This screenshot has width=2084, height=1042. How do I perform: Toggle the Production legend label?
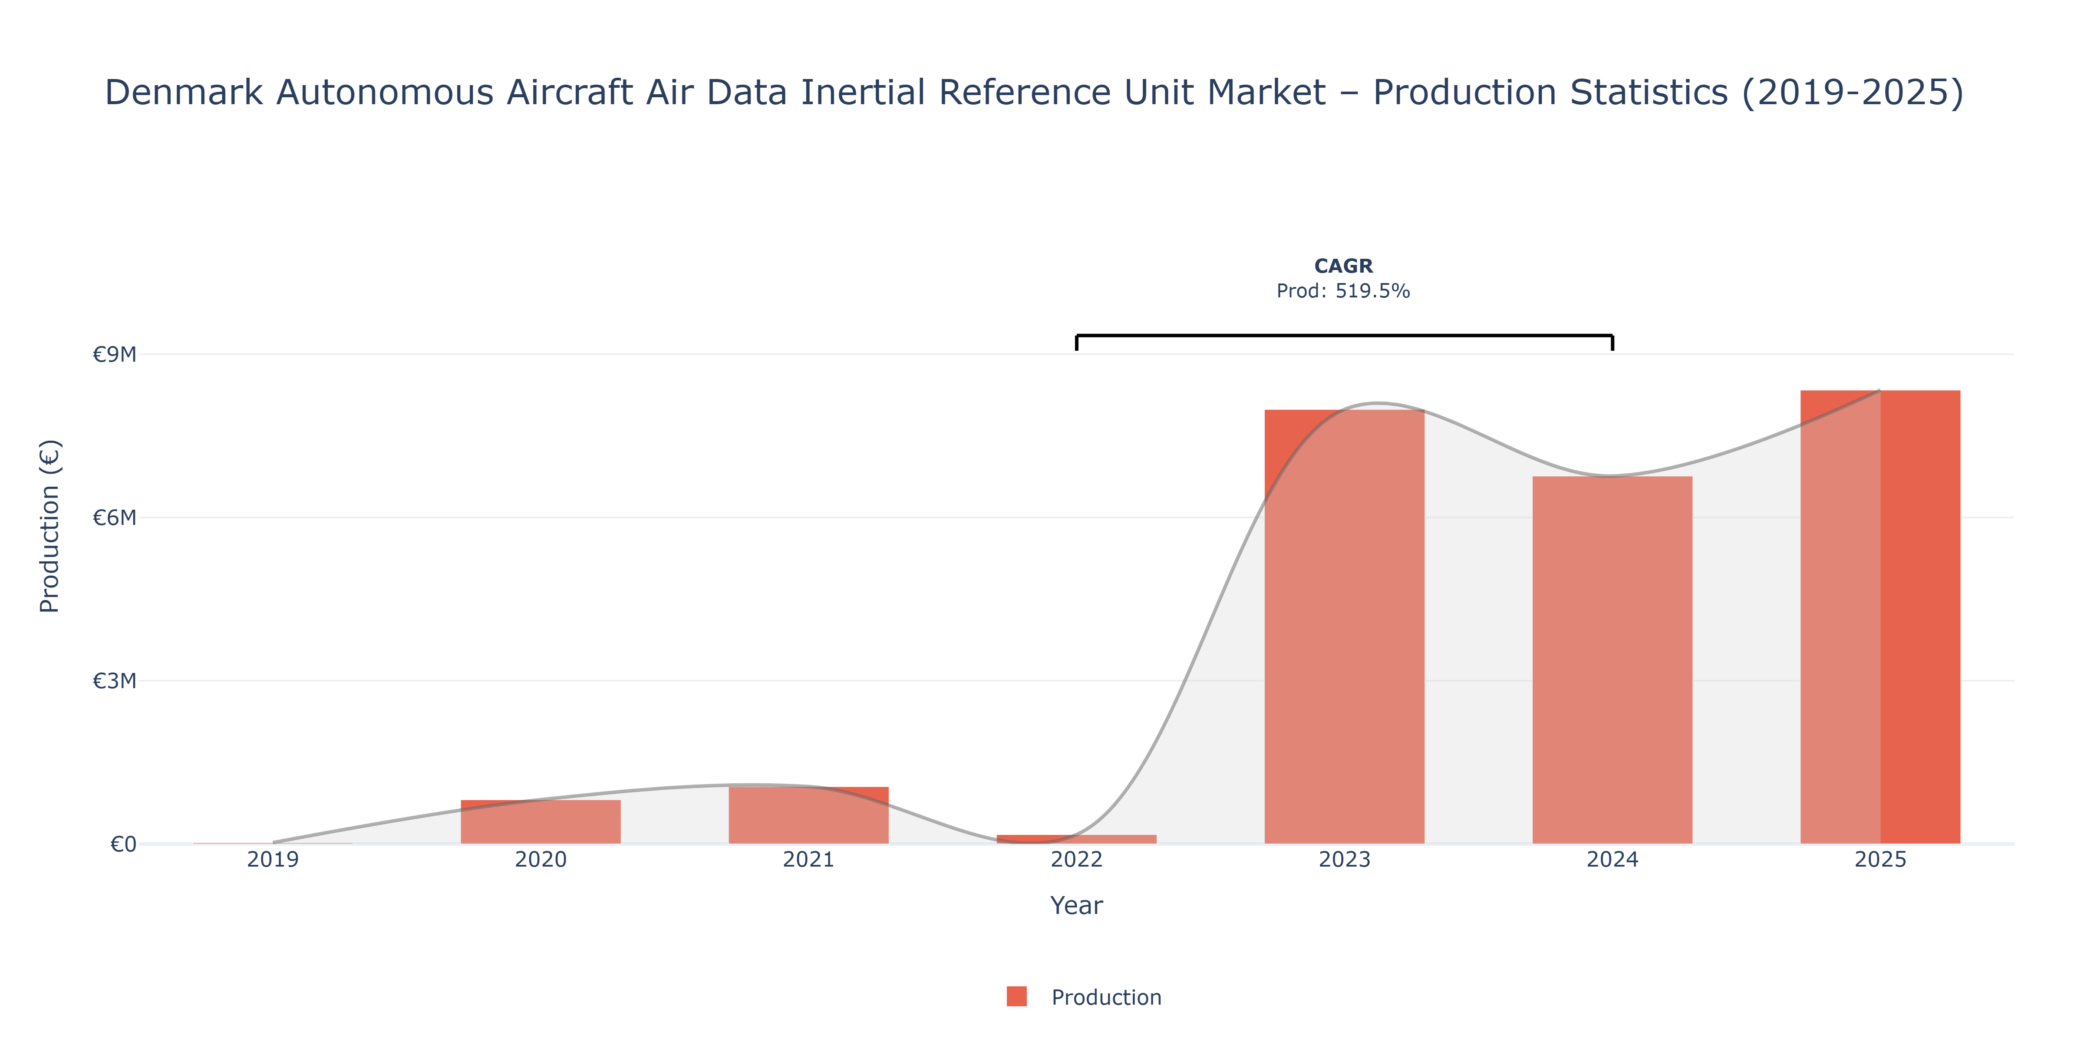click(1106, 998)
